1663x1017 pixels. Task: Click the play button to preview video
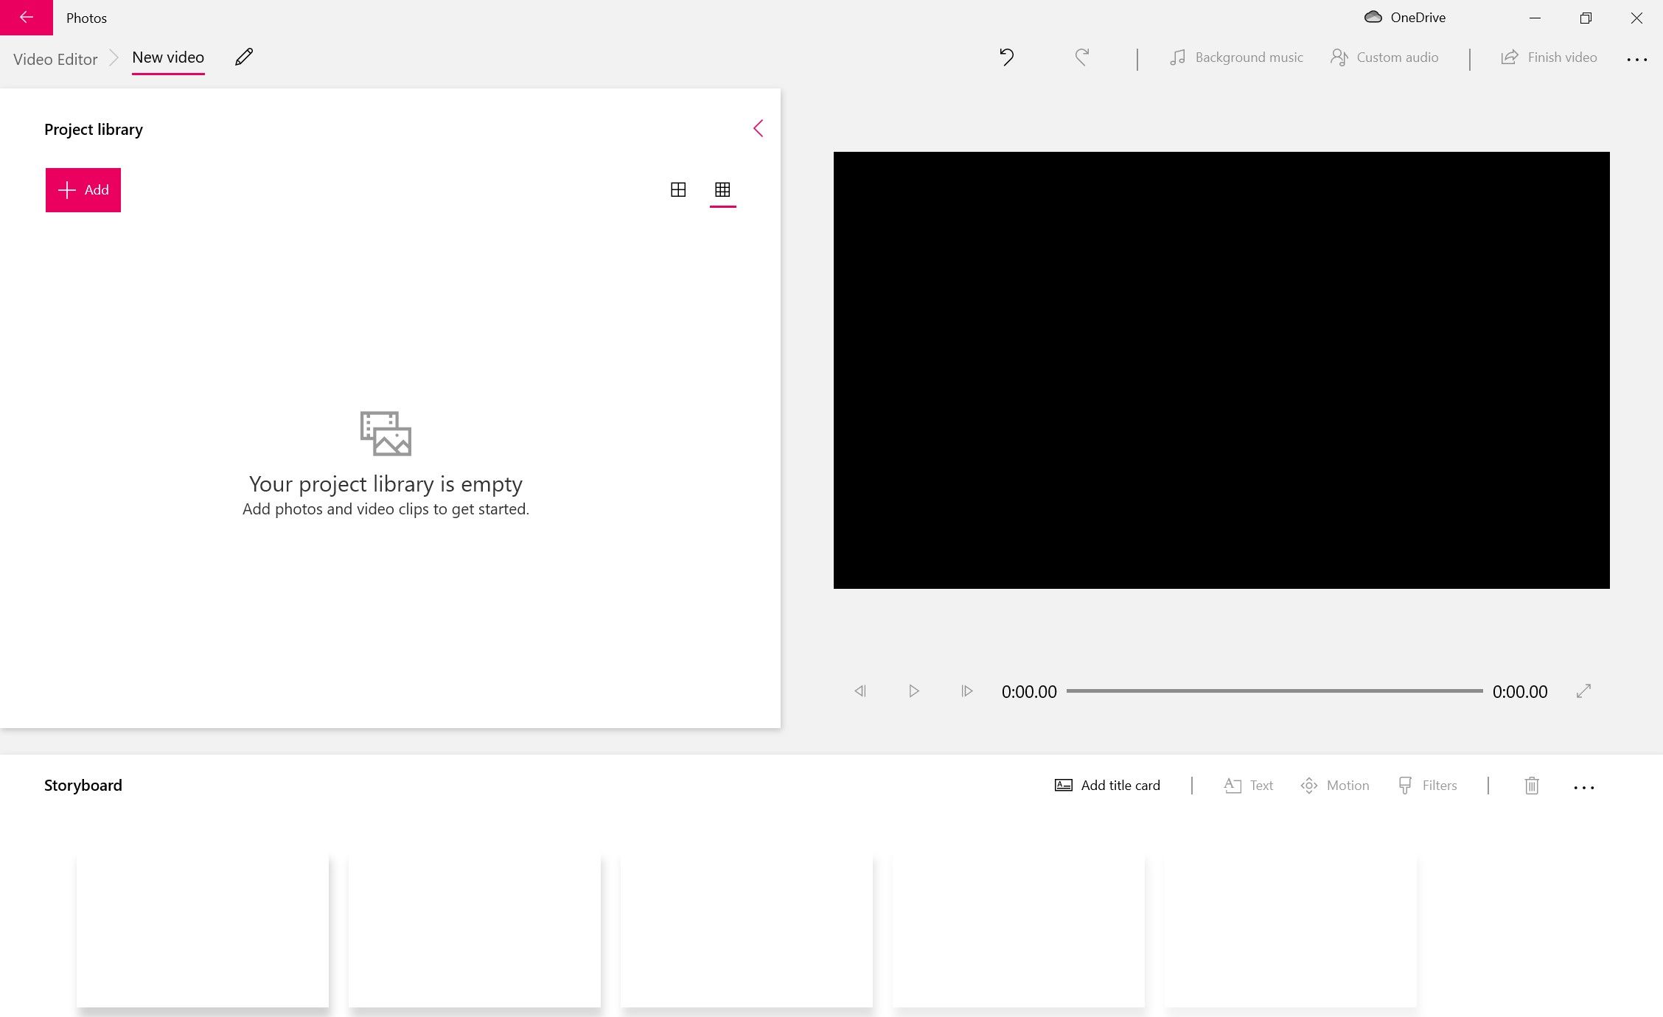tap(913, 691)
